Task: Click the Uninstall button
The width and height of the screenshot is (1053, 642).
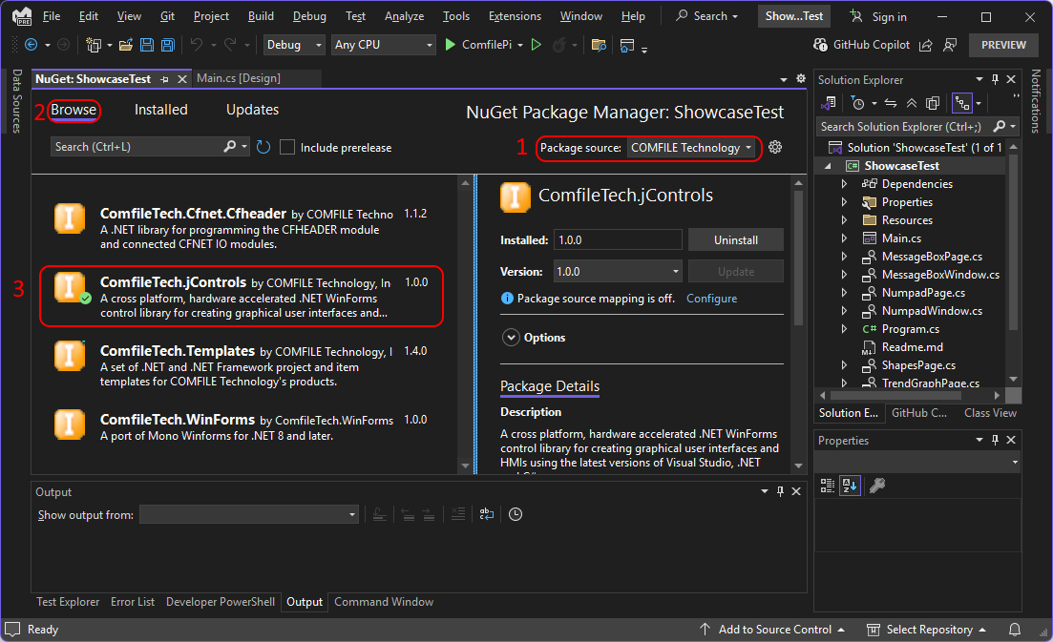Action: click(735, 240)
